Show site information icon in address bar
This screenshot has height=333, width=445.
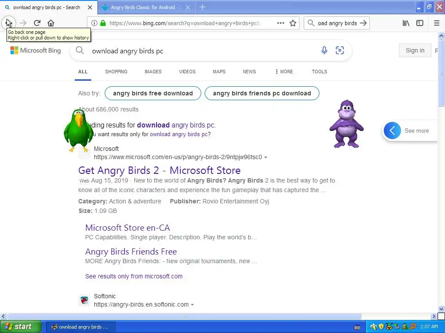[x=94, y=23]
